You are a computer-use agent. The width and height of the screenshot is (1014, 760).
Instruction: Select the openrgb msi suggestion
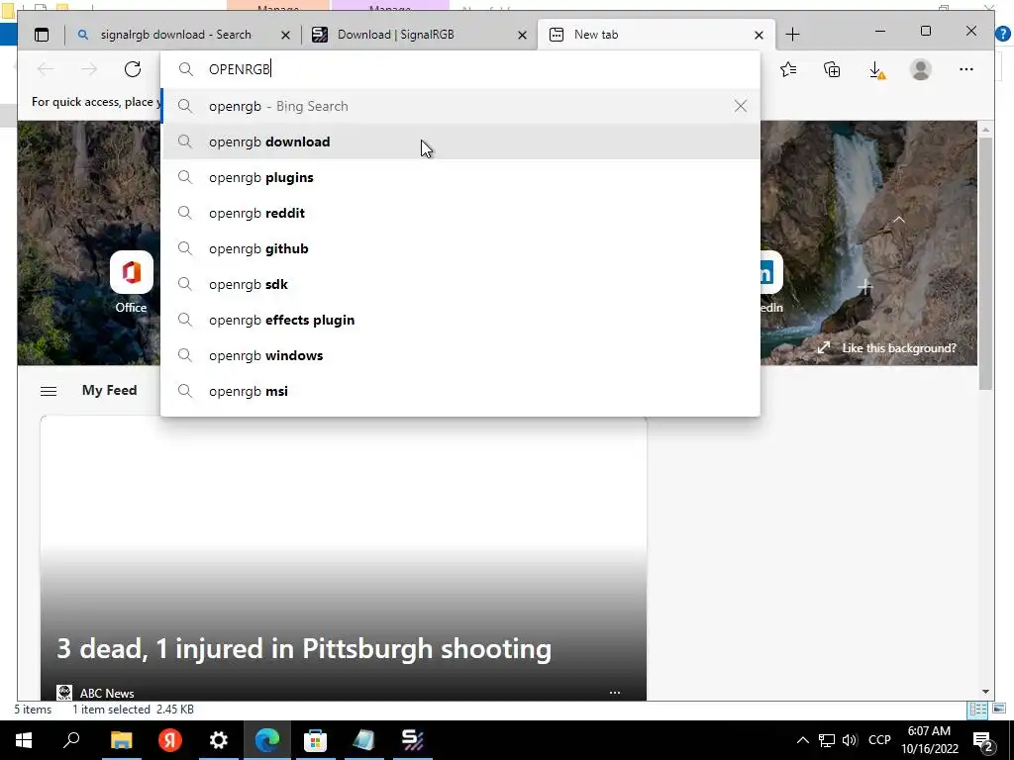[460, 390]
